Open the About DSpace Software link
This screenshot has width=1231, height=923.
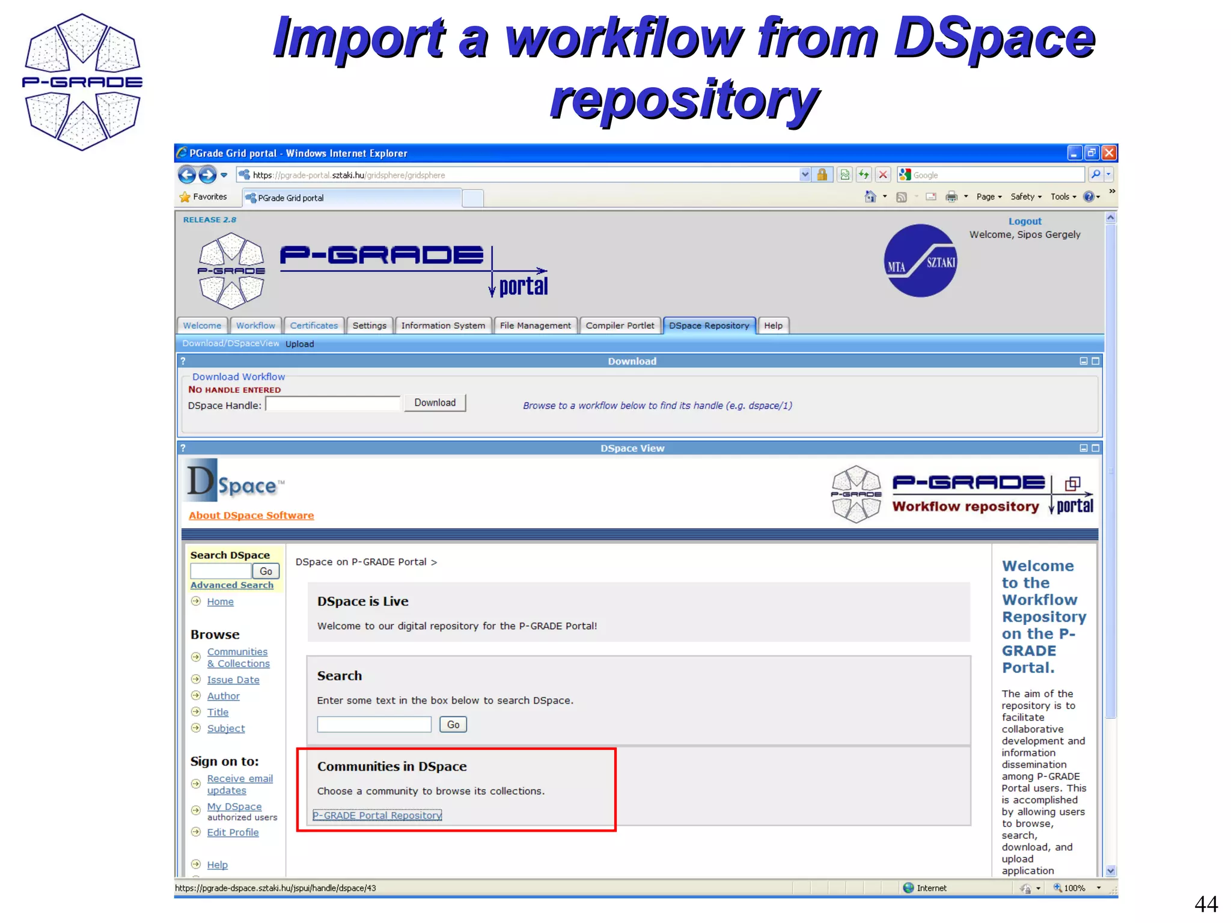pos(251,516)
